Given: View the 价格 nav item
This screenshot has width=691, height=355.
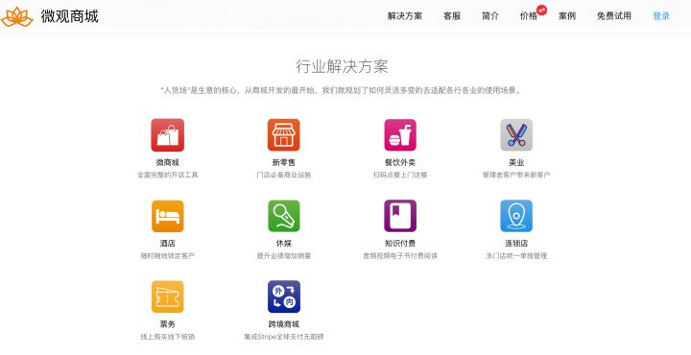Looking at the screenshot, I should point(529,16).
